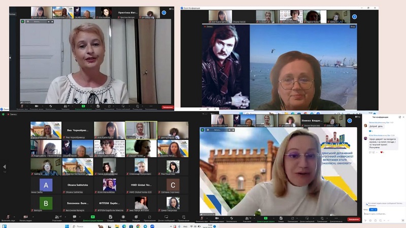Start video in bottom-left Zoom window
Image resolution: width=406 pixels, height=228 pixels.
[x=25, y=217]
